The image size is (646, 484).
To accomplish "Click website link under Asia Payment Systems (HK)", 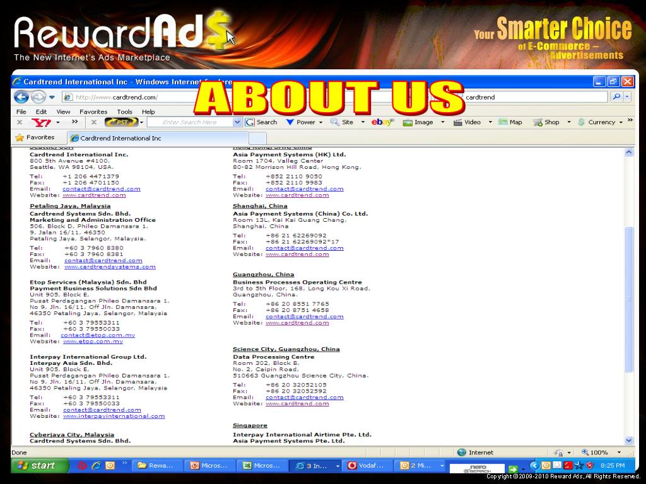I will [297, 195].
